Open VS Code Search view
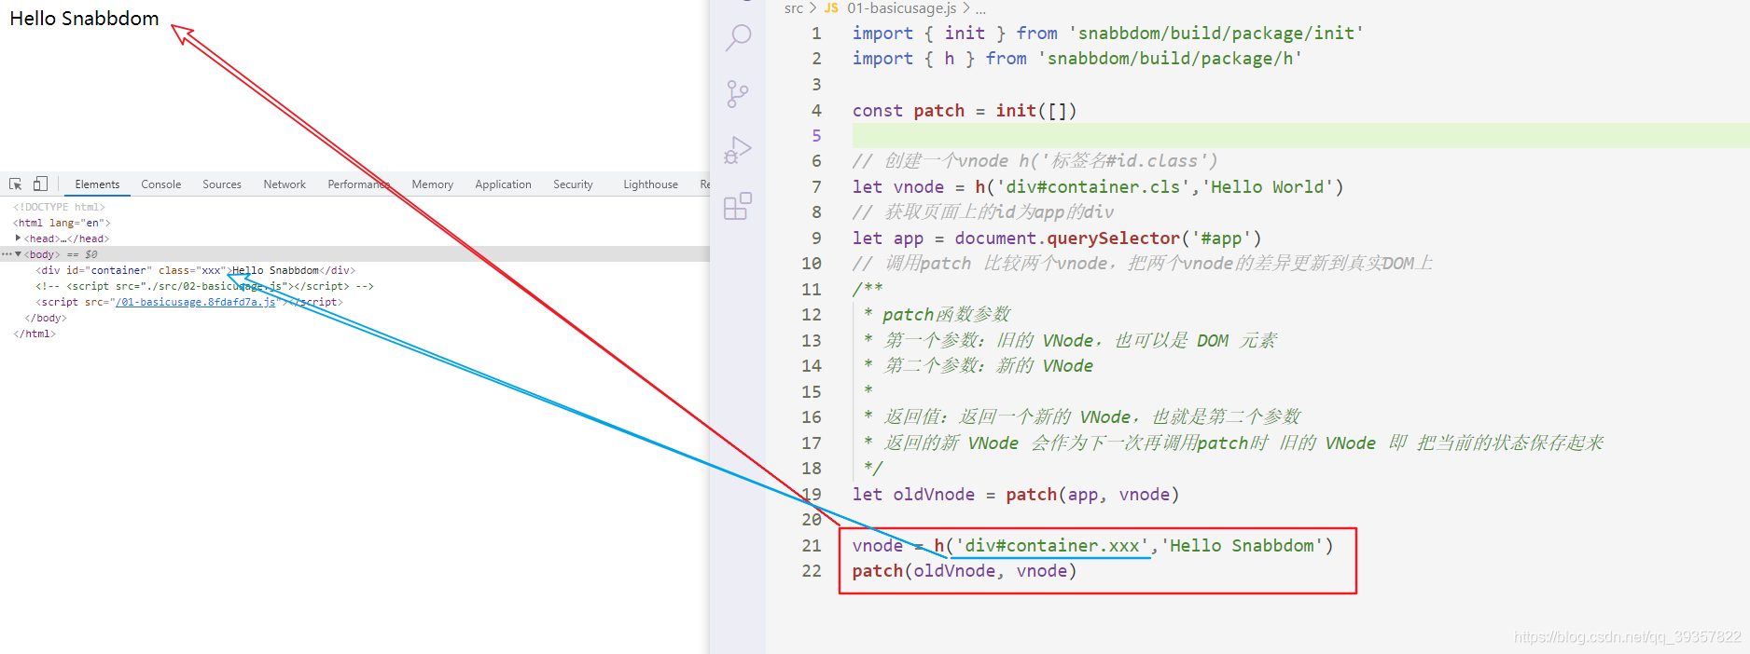The width and height of the screenshot is (1750, 654). [738, 37]
